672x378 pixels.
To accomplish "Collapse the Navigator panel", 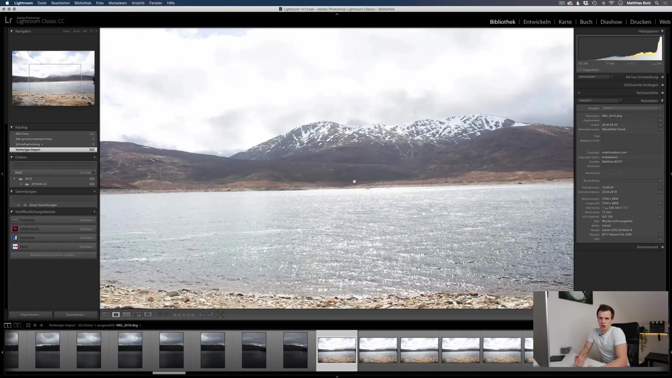I will click(12, 31).
